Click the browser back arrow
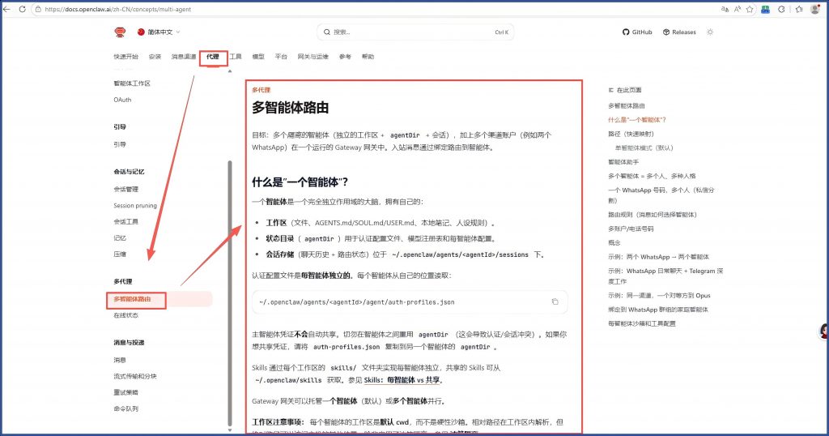Screen dimensions: 829x436 (x=8, y=9)
